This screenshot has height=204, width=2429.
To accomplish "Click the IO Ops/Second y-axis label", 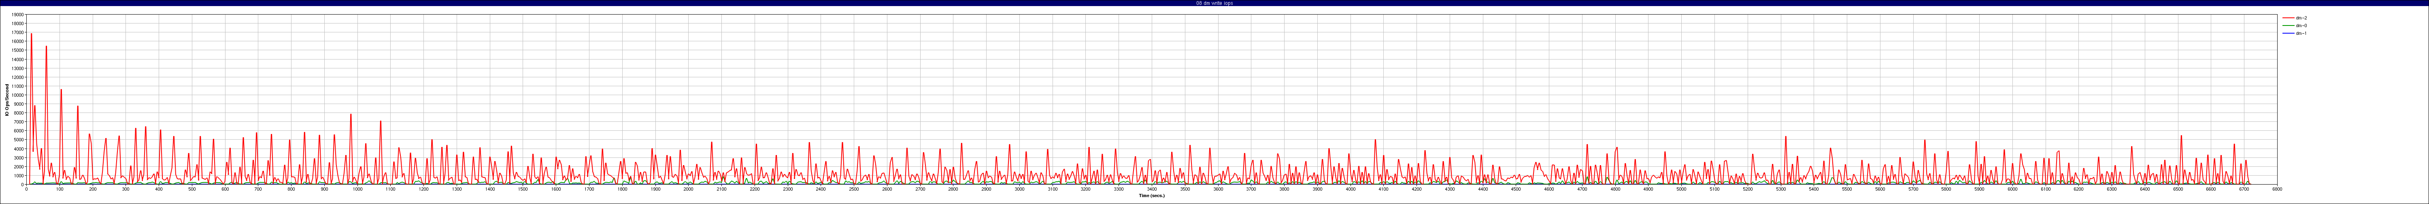I will 6,99.
